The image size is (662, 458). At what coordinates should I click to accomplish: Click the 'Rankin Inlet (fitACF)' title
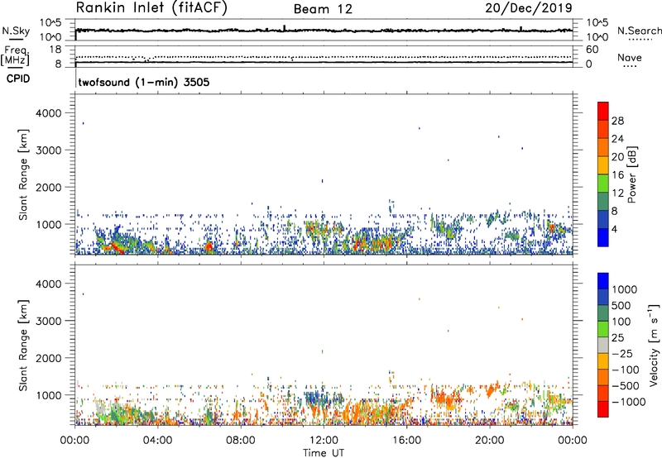[151, 8]
